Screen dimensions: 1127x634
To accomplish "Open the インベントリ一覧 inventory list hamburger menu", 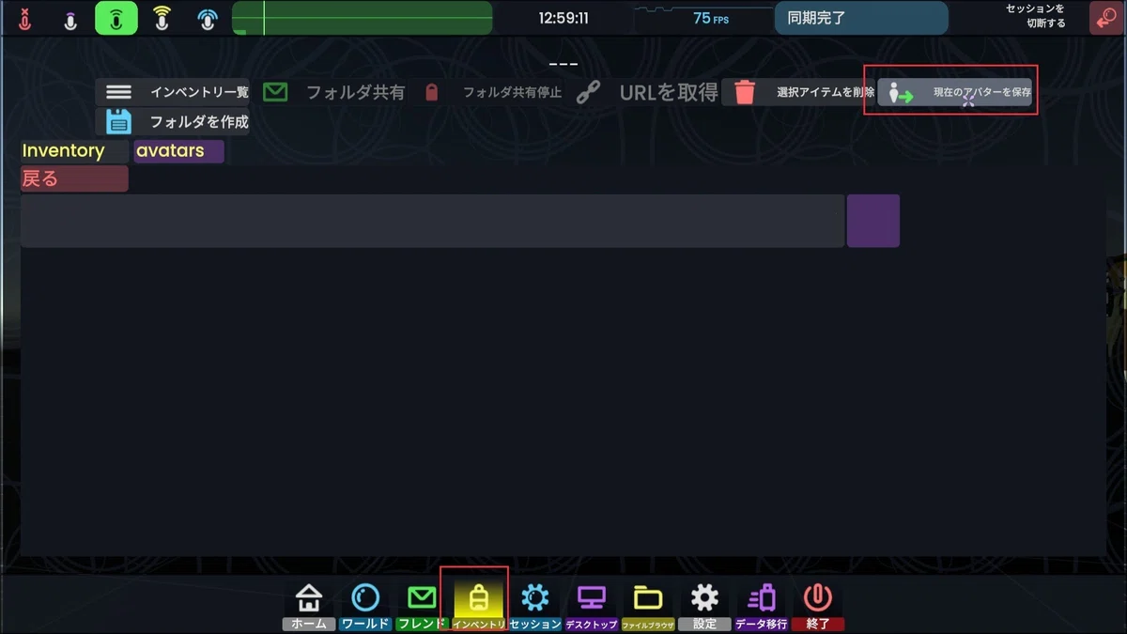I will [x=118, y=92].
